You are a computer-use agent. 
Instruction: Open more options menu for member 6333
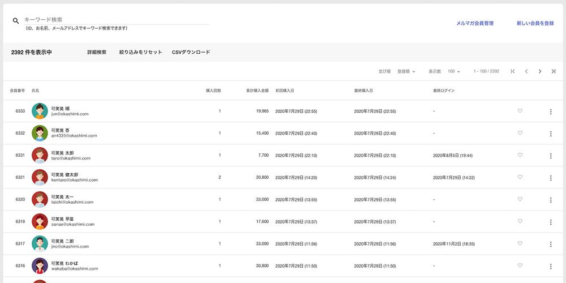click(551, 112)
